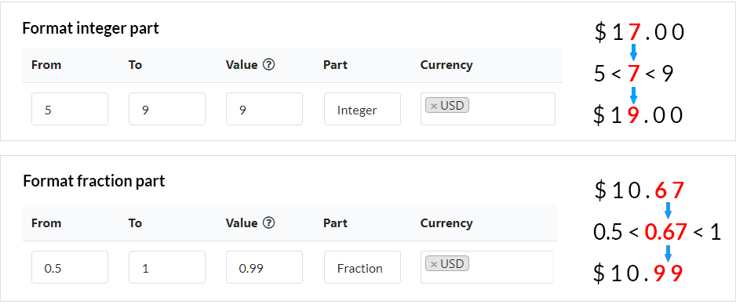Click the Value help icon in fraction section
Viewport: 736px width, 304px height.
(x=268, y=223)
